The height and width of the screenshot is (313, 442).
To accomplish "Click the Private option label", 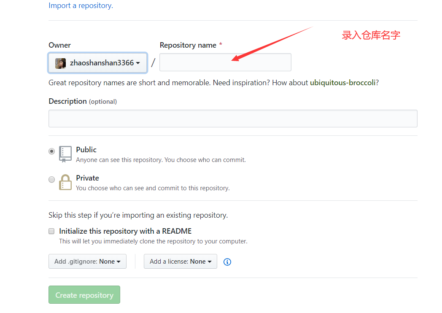I will tap(87, 178).
